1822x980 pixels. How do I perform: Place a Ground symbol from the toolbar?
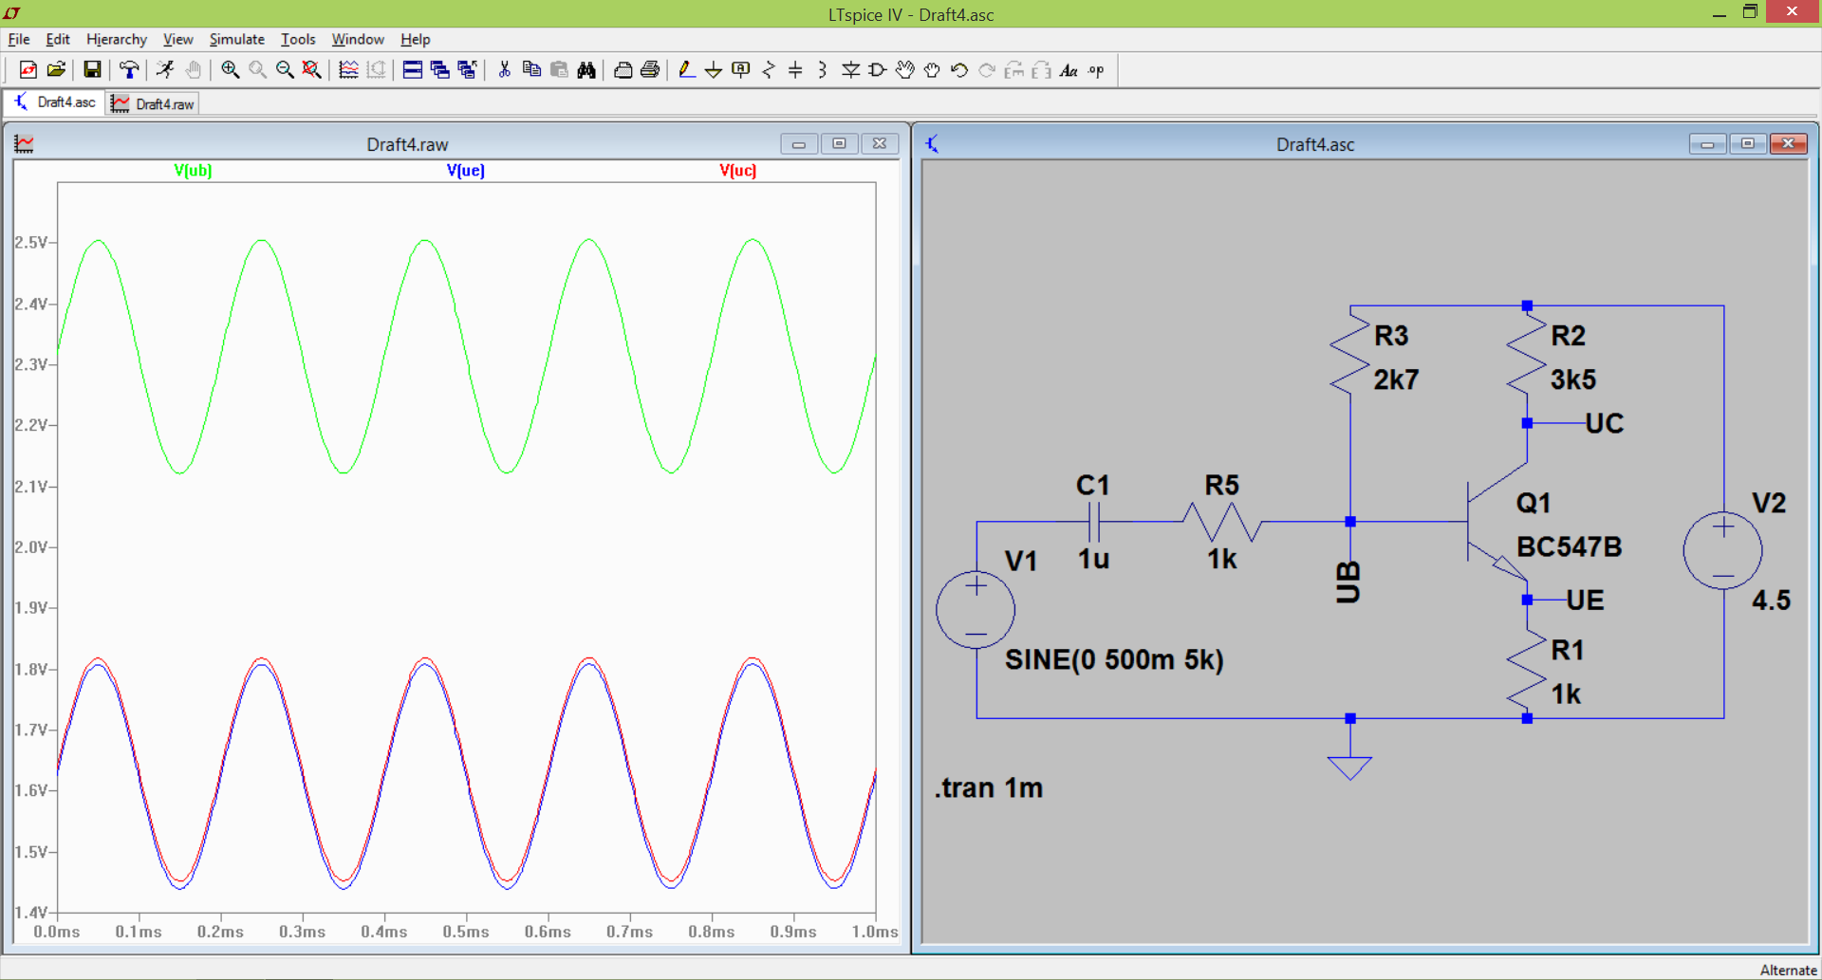coord(714,69)
